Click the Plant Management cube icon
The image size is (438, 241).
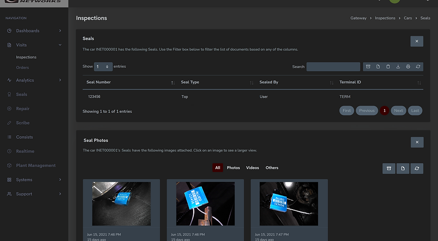point(9,165)
